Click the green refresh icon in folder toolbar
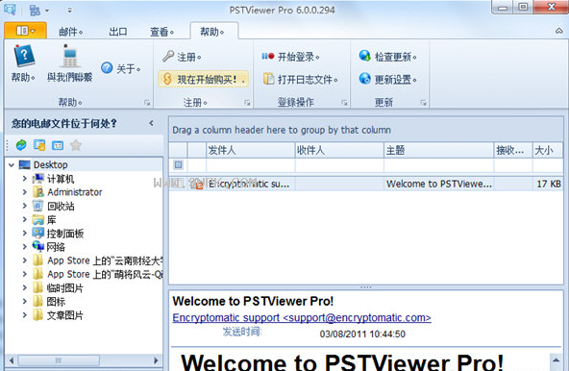 click(x=21, y=145)
